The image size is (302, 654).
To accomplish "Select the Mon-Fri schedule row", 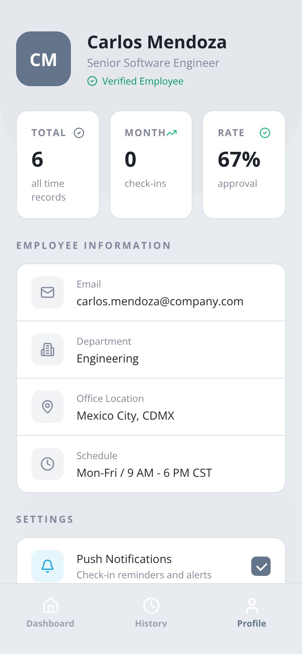I will tap(151, 464).
